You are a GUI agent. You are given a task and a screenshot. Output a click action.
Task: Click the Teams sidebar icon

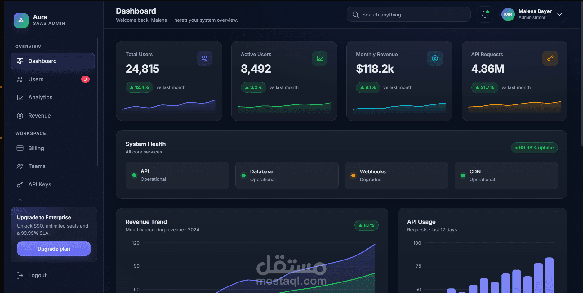click(20, 166)
